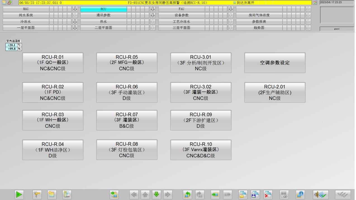Click the blue info help icon

[x=300, y=194]
